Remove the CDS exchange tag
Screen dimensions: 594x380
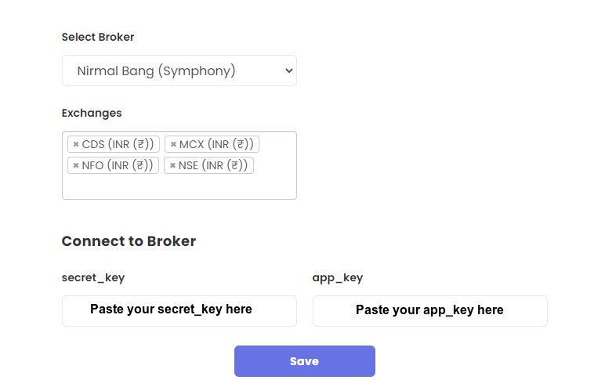pos(76,144)
